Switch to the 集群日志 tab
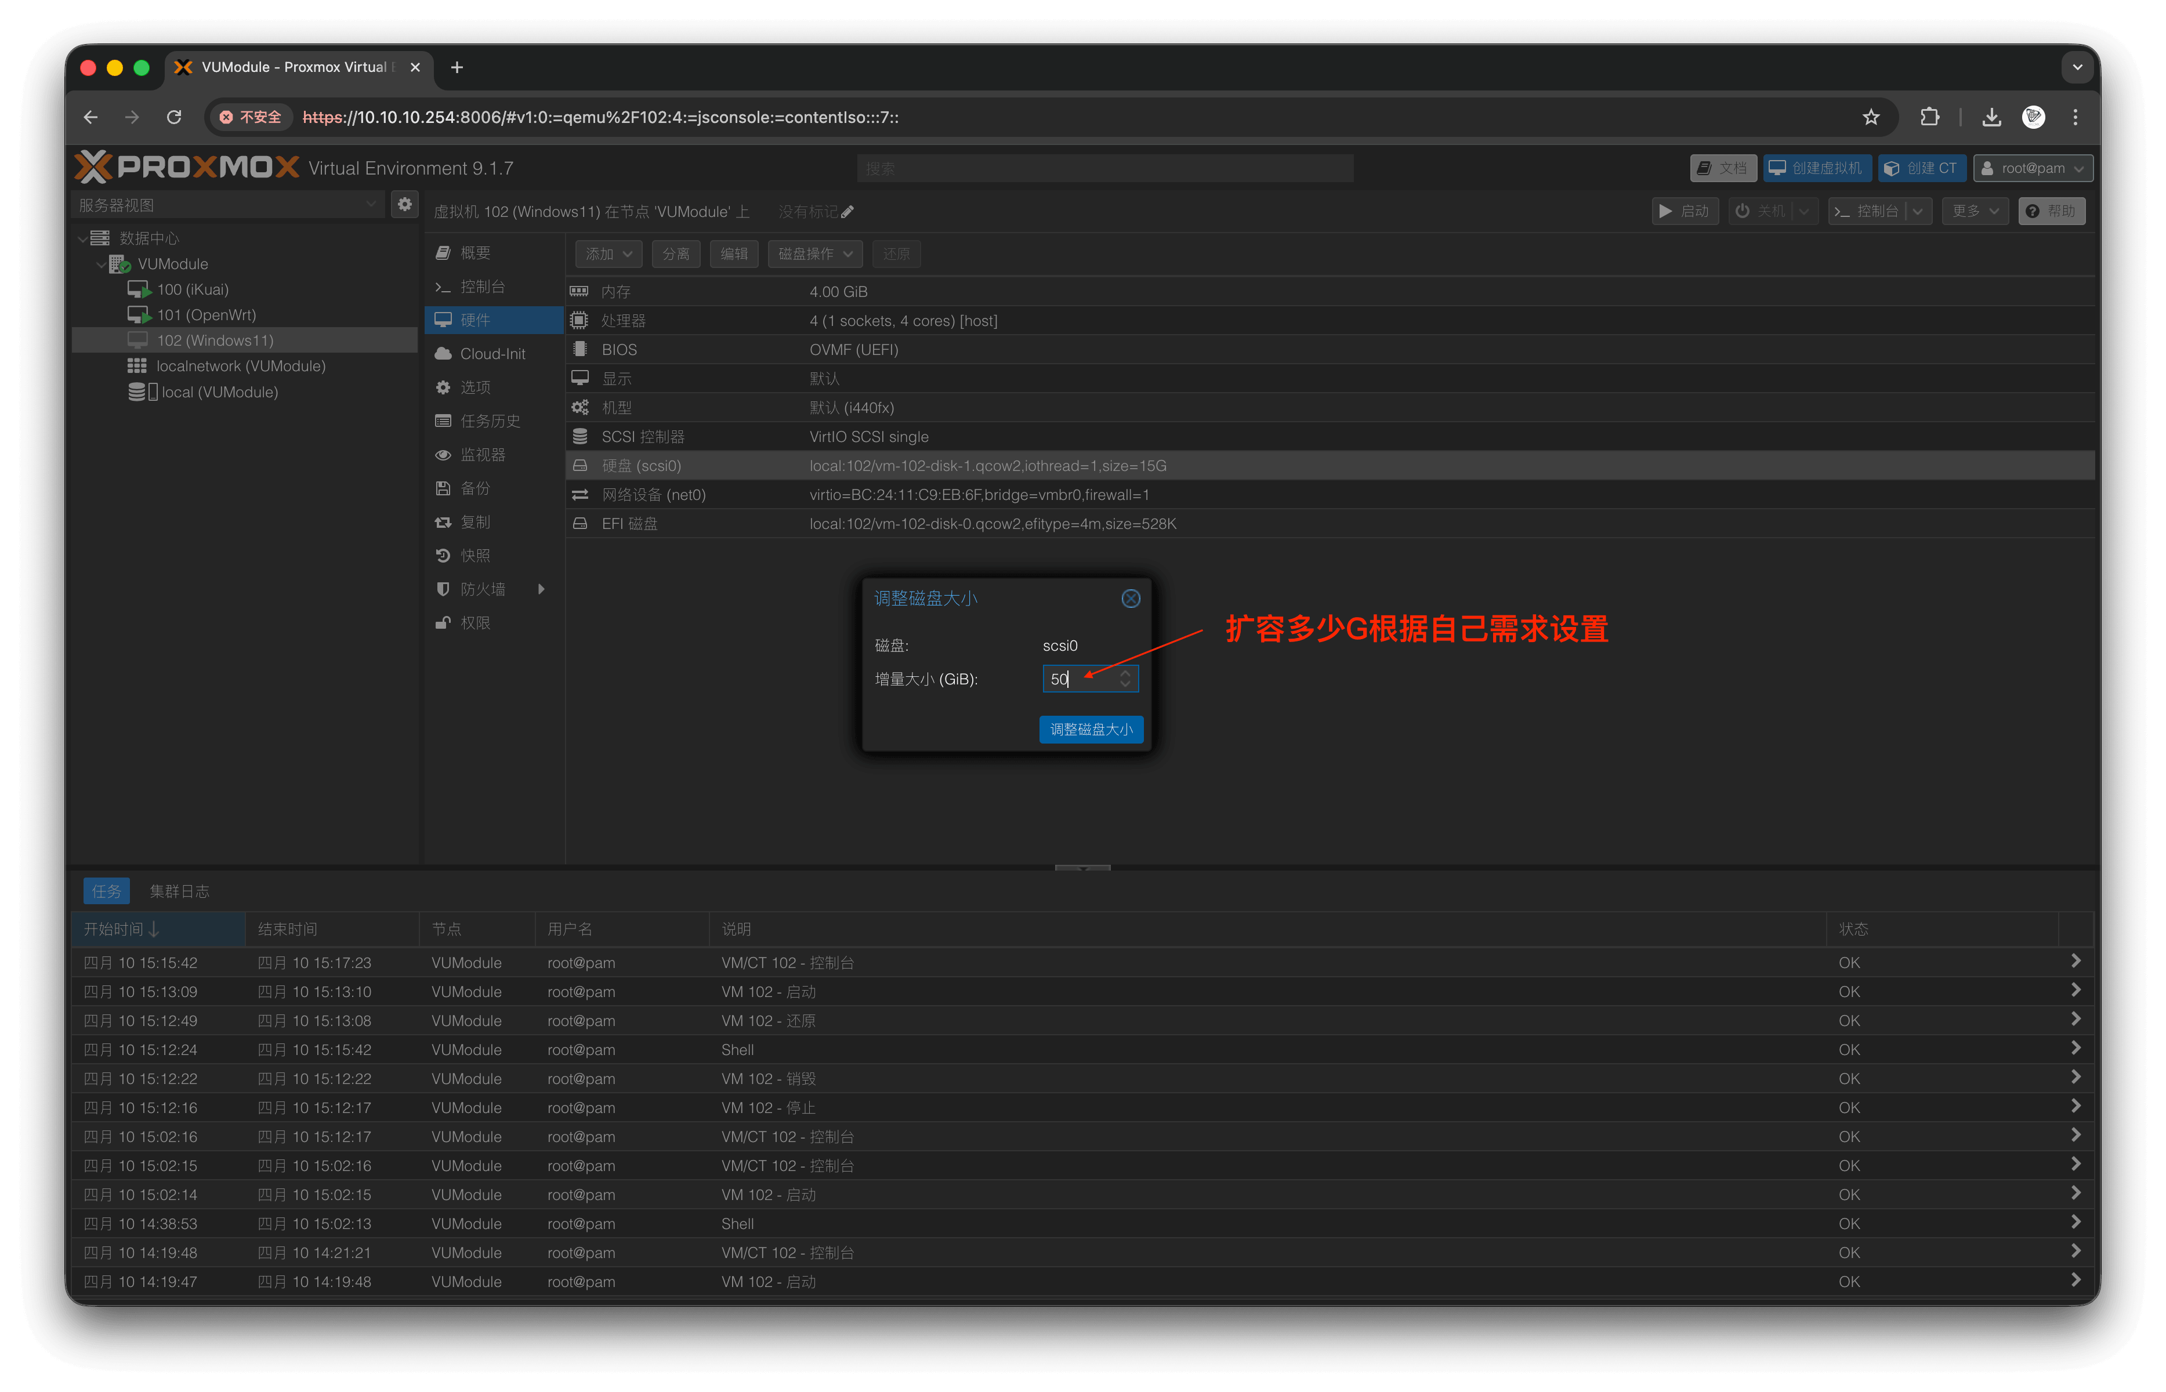Image resolution: width=2166 pixels, height=1392 pixels. click(x=179, y=891)
